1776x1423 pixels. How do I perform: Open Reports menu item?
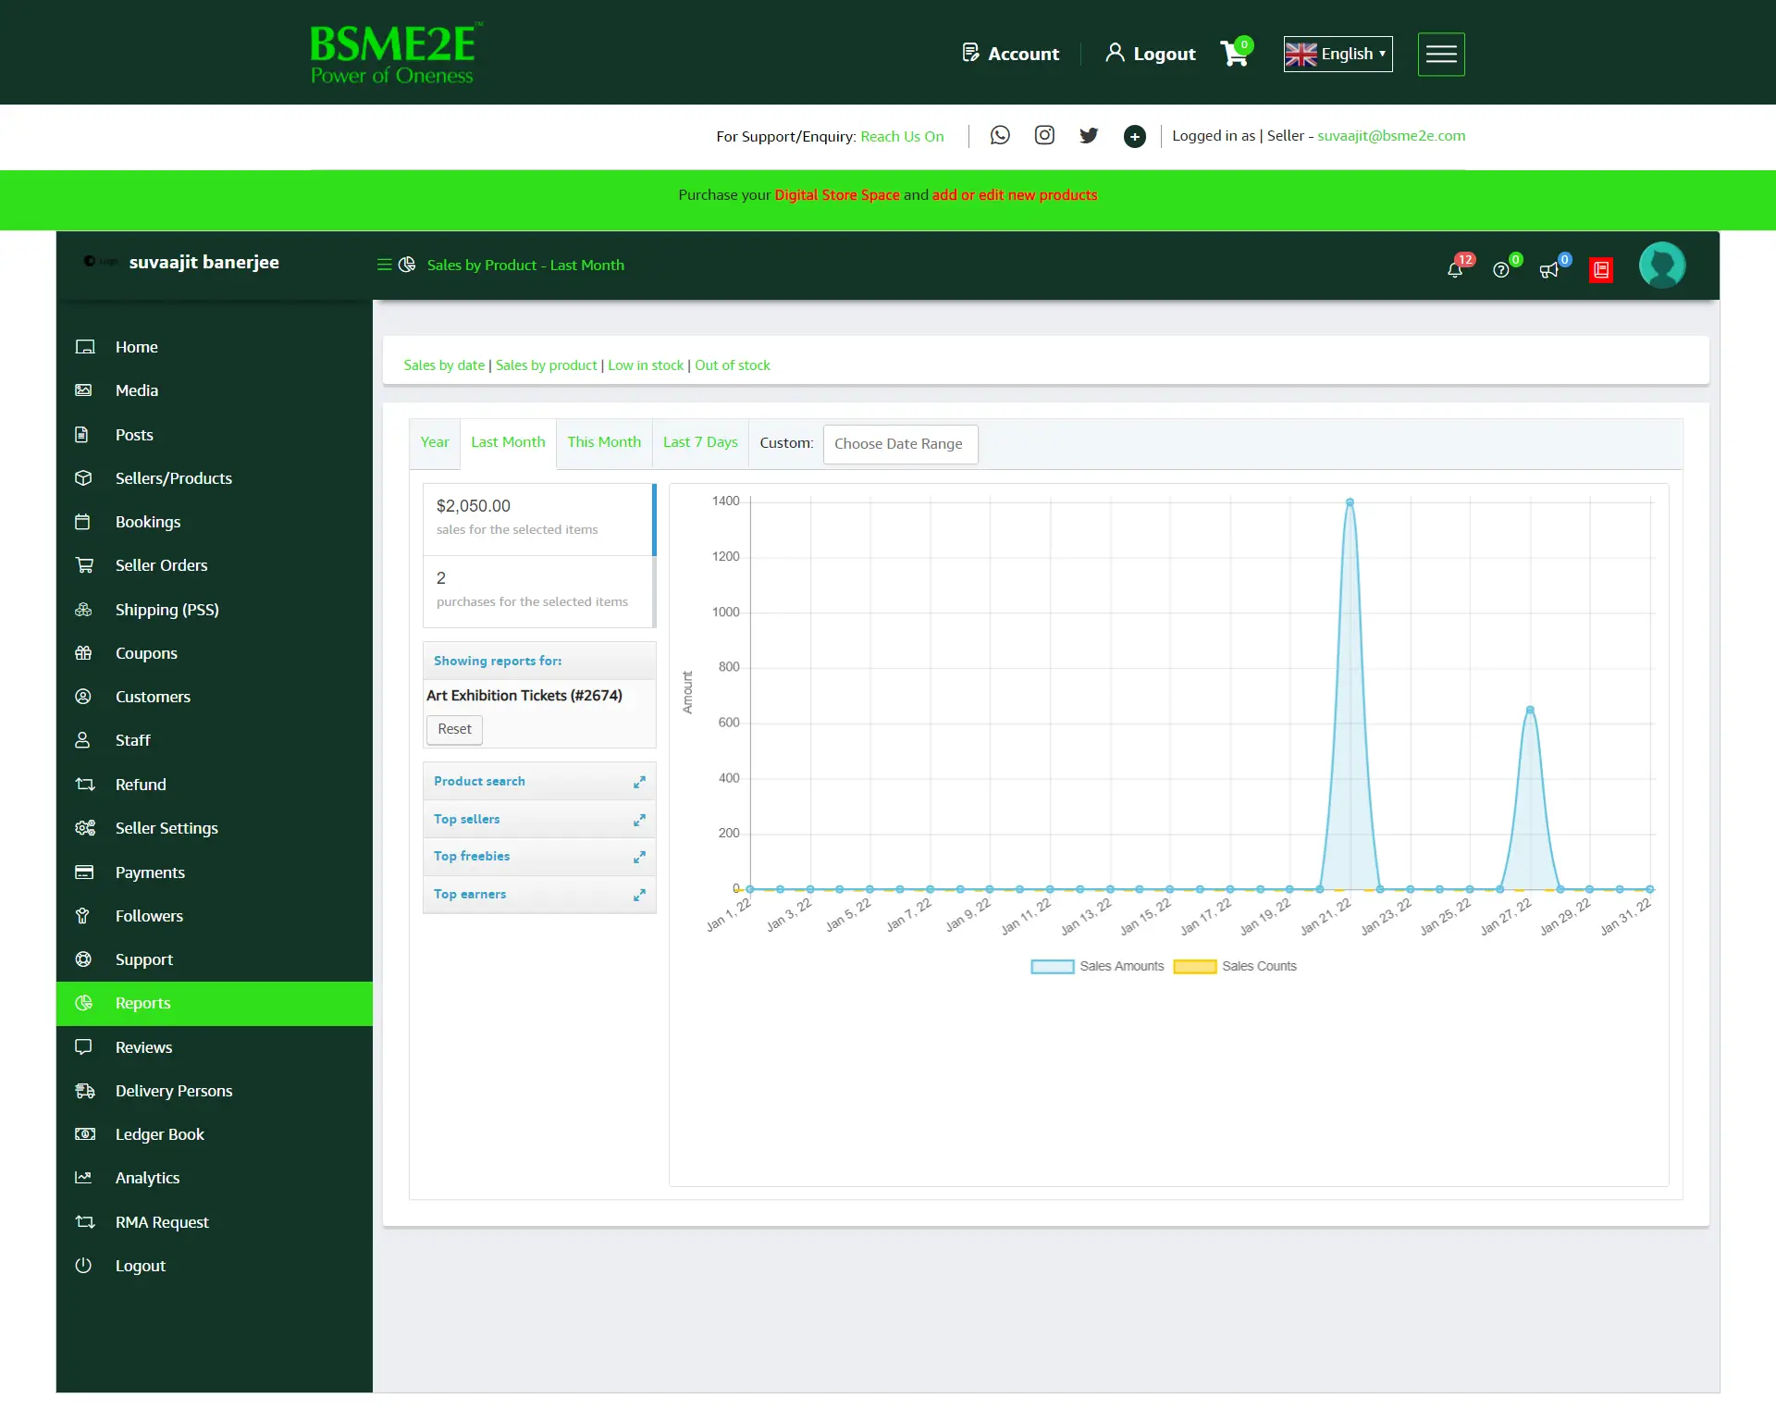tap(215, 1003)
